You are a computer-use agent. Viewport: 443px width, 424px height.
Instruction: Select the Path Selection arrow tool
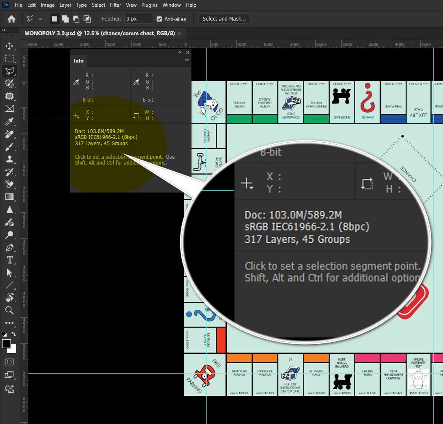pyautogui.click(x=9, y=272)
